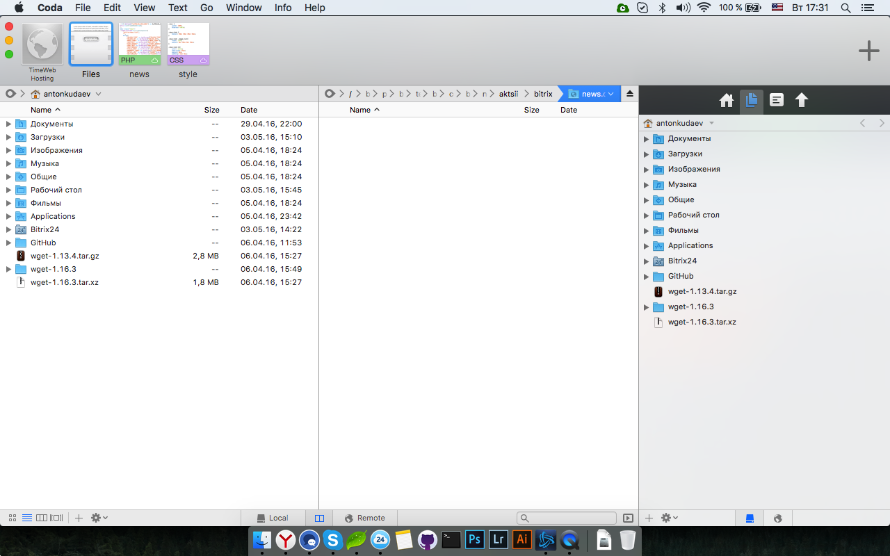Expand Bitrix24 folder in left pane
The width and height of the screenshot is (890, 556).
pos(8,229)
